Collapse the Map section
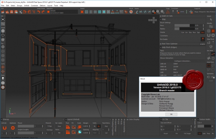This screenshot has width=216, height=139. click(x=161, y=19)
